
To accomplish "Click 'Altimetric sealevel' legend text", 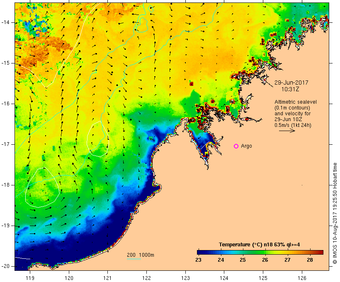I will (296, 102).
